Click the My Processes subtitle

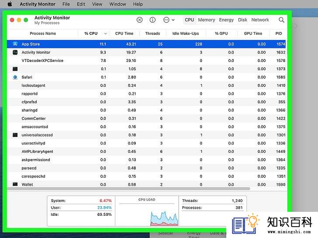[47, 23]
